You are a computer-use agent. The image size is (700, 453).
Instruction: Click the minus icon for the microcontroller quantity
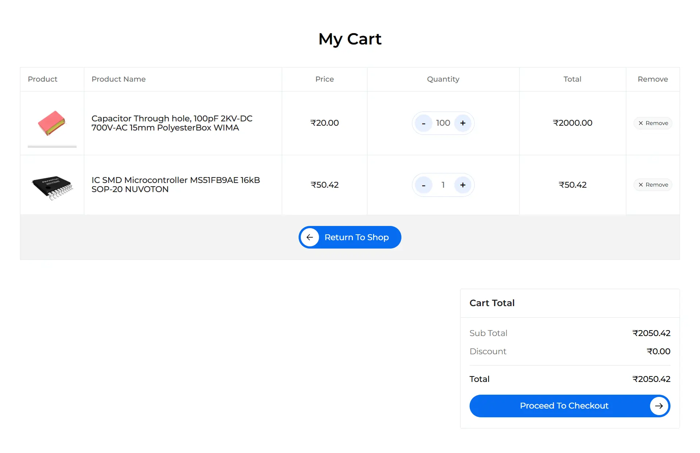click(423, 185)
